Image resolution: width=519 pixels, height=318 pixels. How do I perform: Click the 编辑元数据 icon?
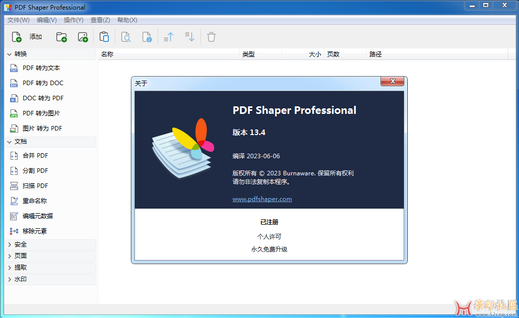[x=14, y=216]
